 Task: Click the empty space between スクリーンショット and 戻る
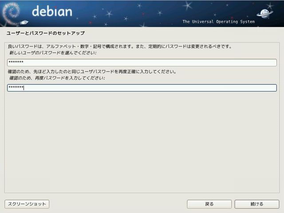[x=118, y=204]
